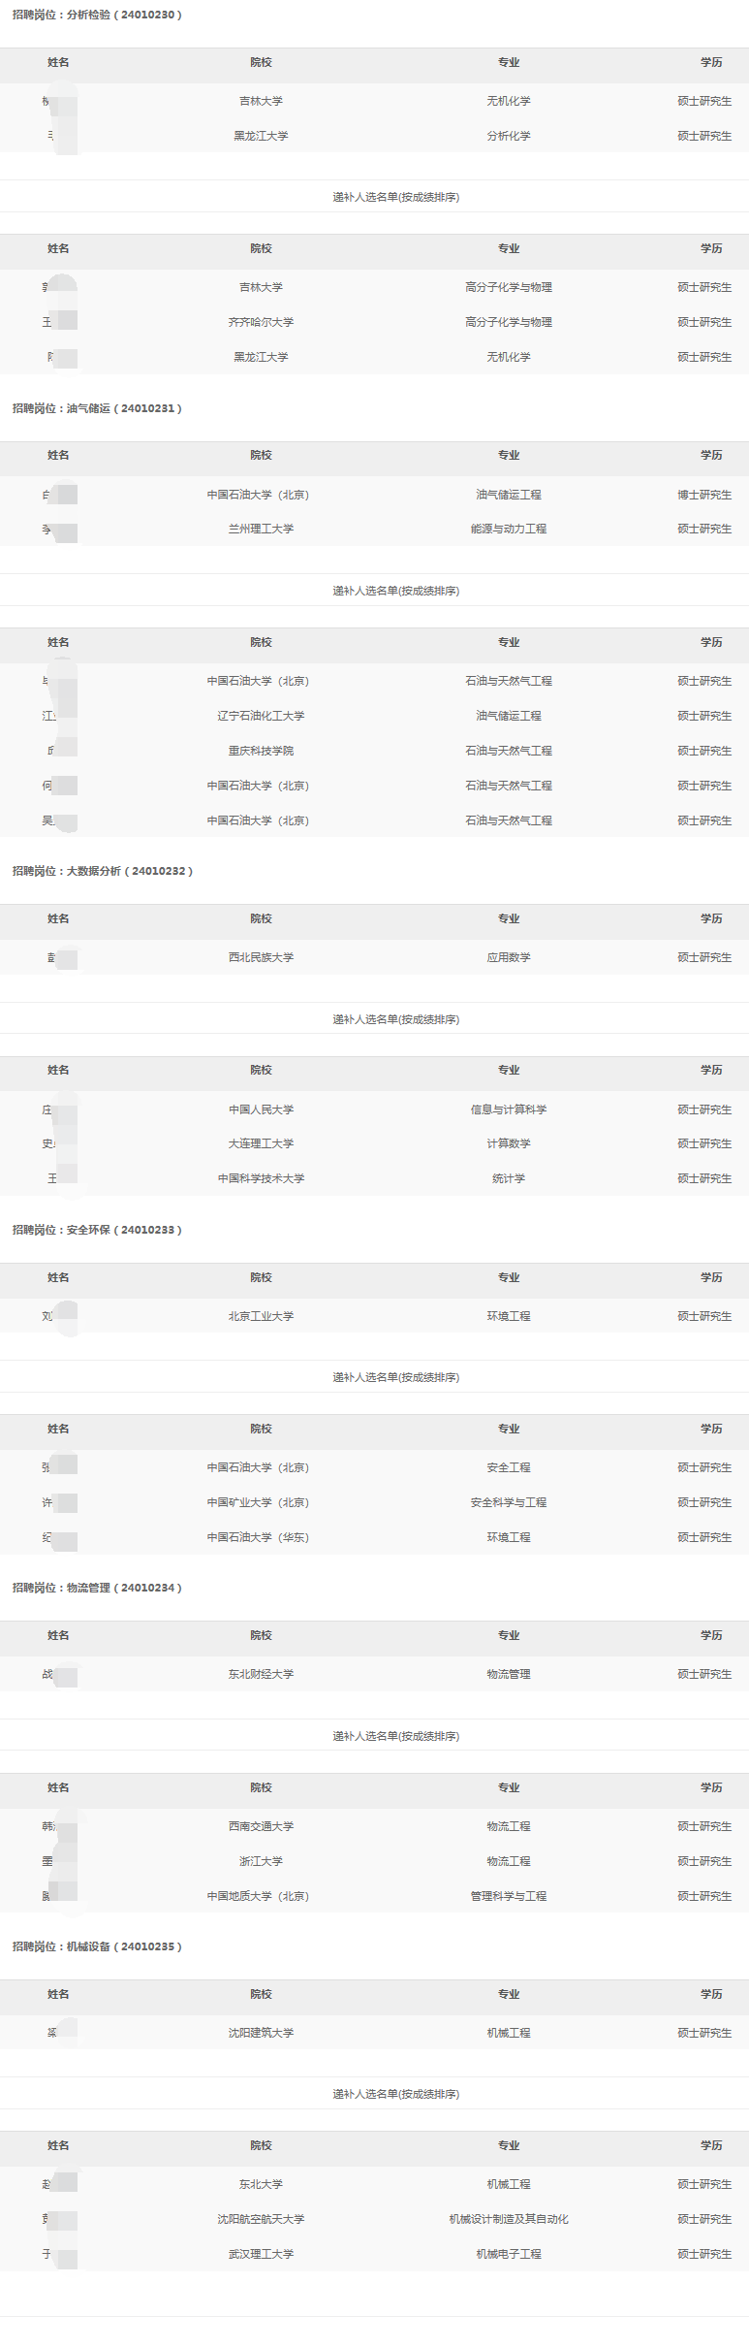
Task: Click the 机械设计制造及其自动化 major cell
Action: point(509,2219)
